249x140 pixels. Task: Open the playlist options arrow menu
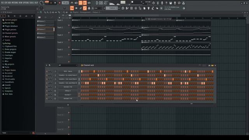click(38, 12)
